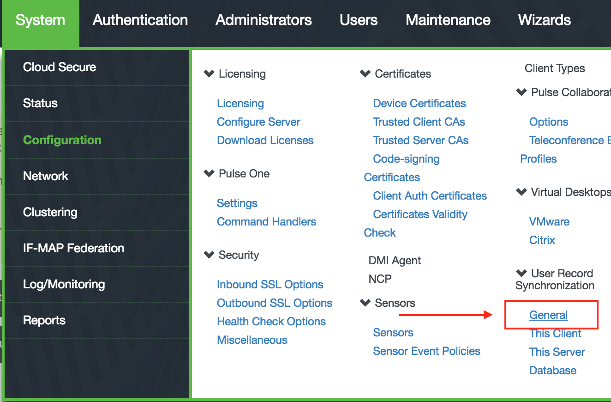
Task: Select Network in the System sidebar
Action: click(46, 176)
